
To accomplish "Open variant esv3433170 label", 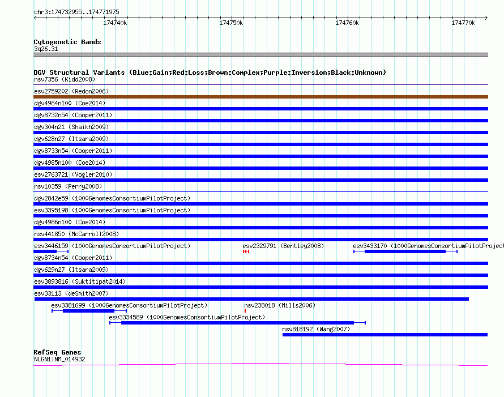I will 429,246.
